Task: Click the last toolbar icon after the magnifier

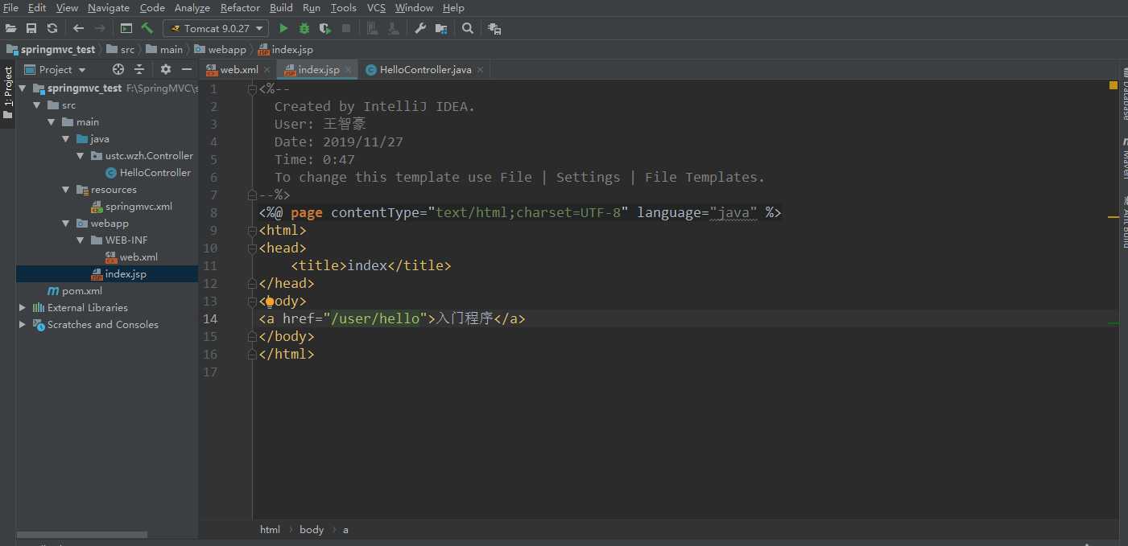Action: point(494,28)
